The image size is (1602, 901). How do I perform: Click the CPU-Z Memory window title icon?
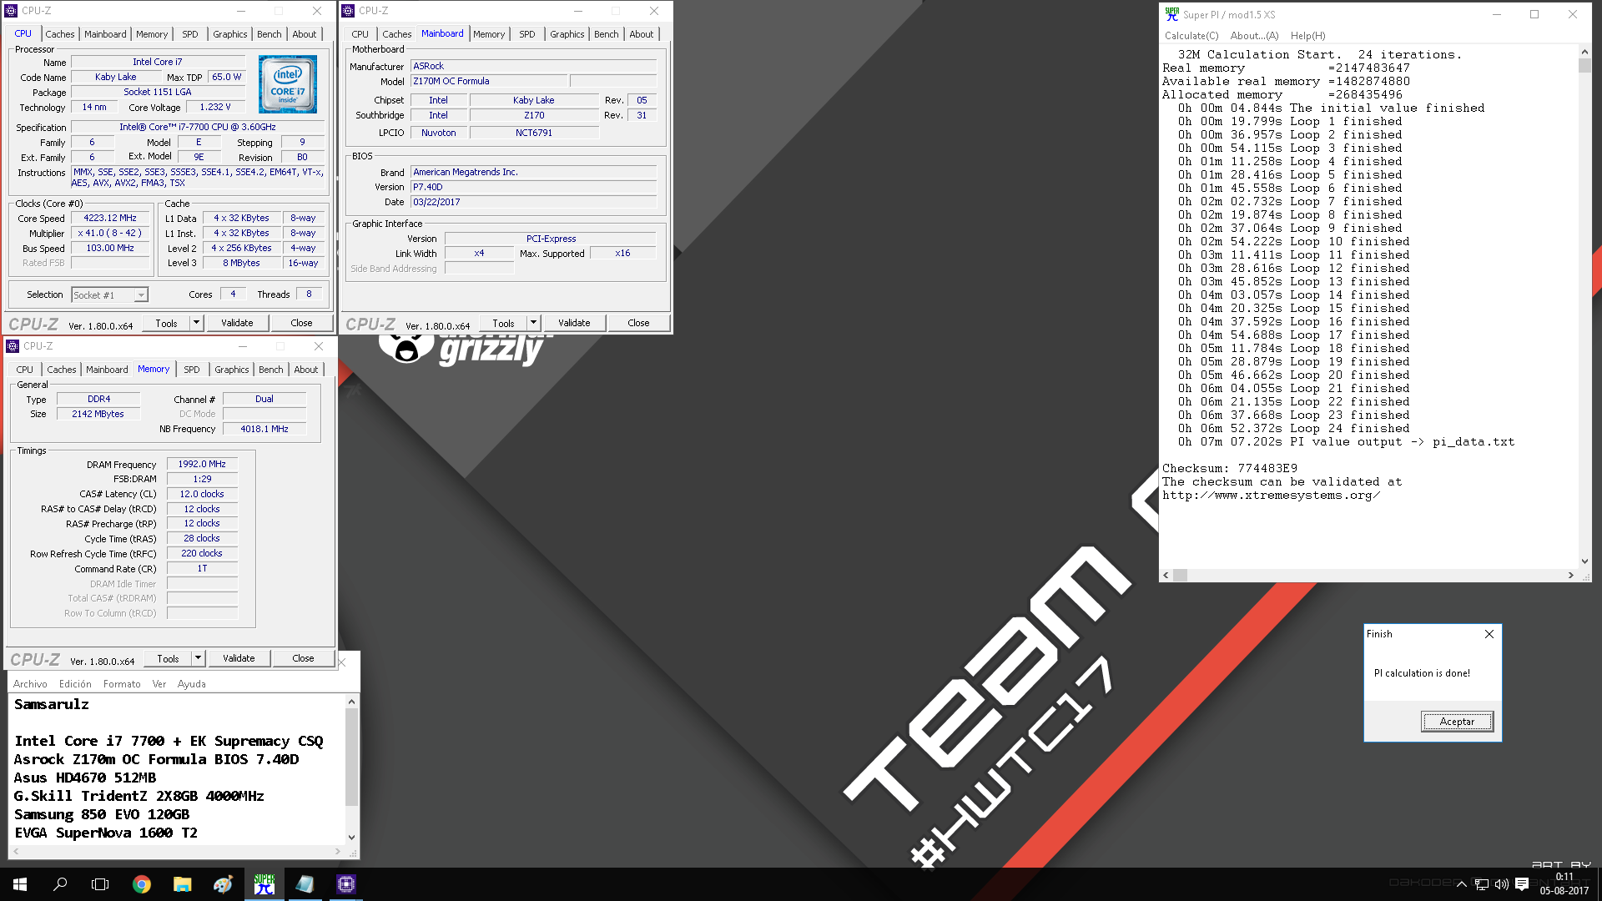[x=13, y=346]
